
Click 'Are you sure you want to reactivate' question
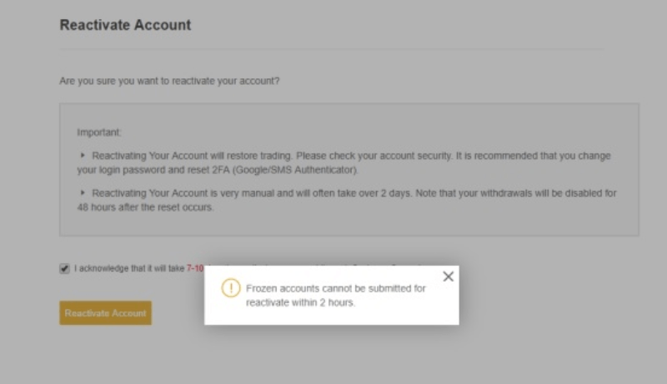pyautogui.click(x=169, y=82)
